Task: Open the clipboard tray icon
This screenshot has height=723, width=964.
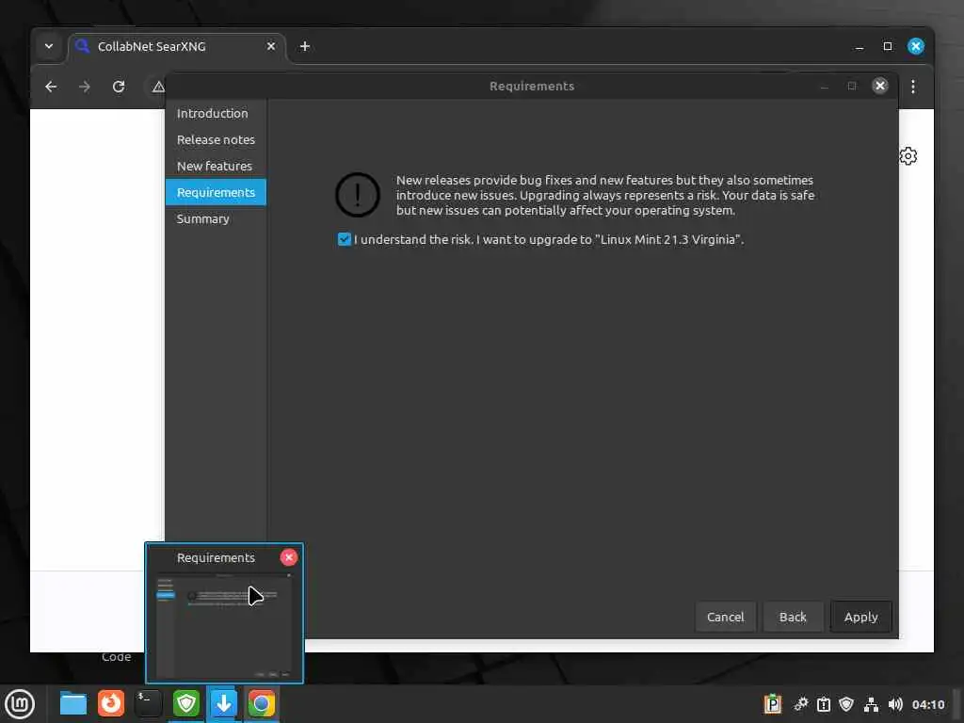Action: pos(824,704)
